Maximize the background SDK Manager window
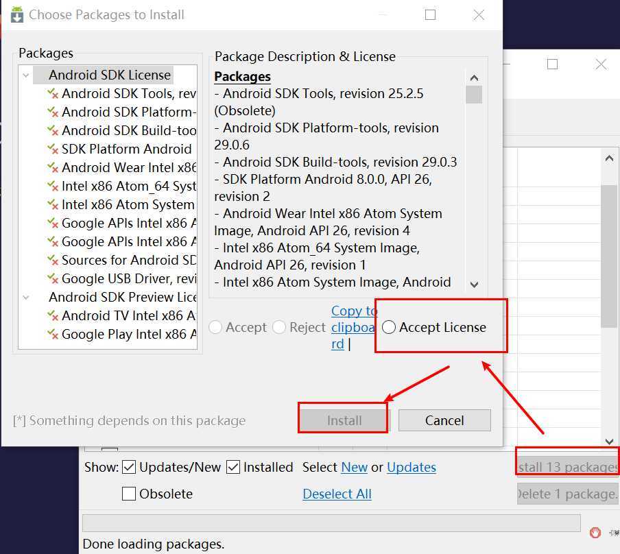This screenshot has width=620, height=554. [552, 64]
